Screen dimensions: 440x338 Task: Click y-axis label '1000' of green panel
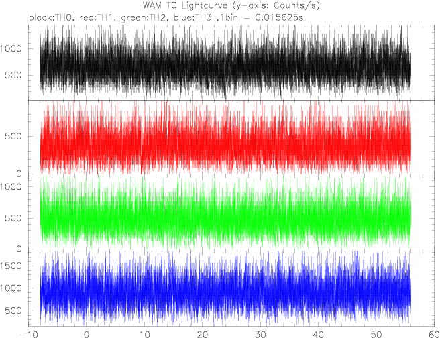11,186
